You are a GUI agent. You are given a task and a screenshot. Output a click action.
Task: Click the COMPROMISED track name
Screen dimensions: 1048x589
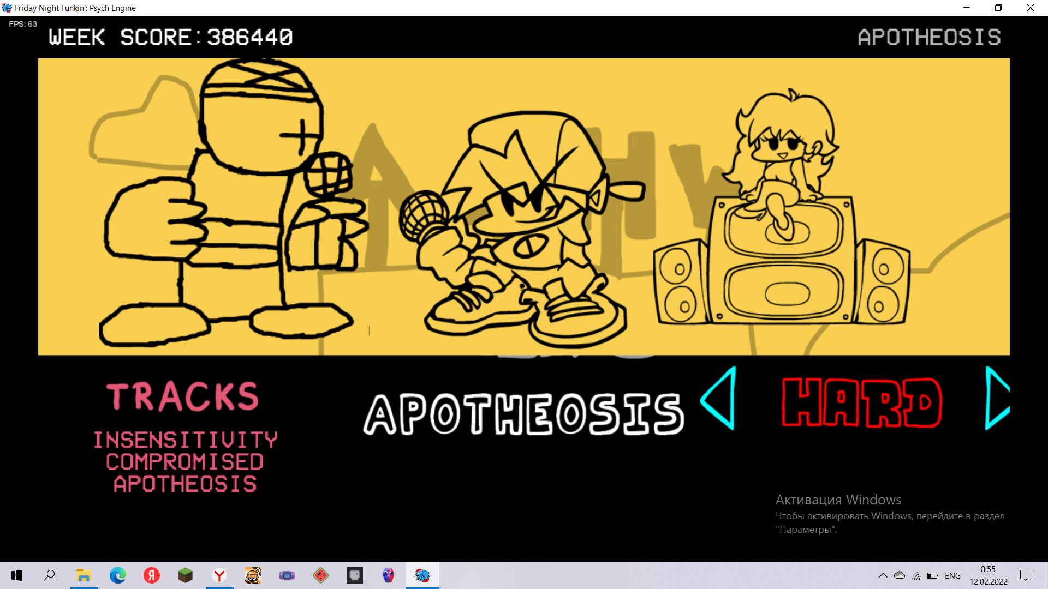point(185,462)
